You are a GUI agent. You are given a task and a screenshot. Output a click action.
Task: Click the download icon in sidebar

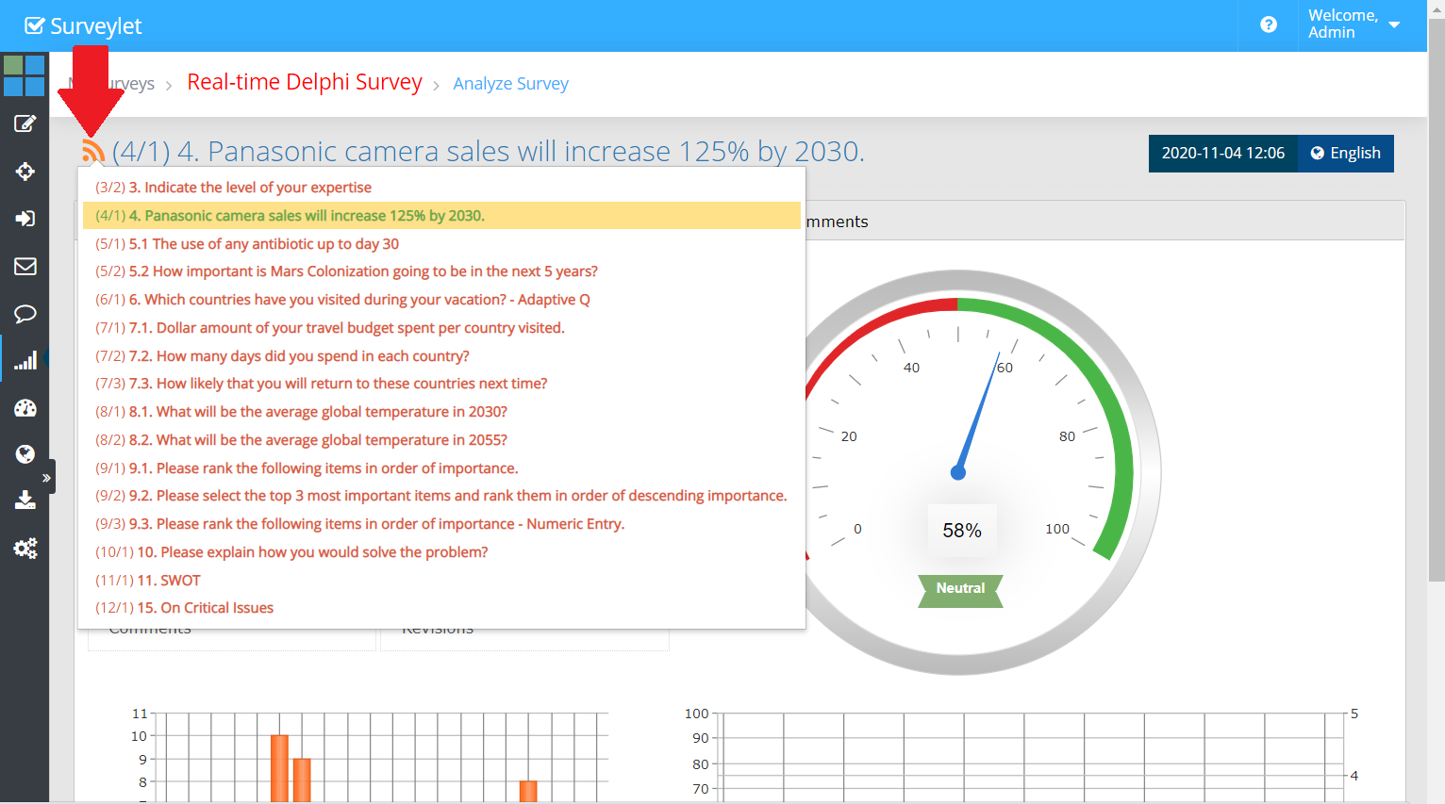(25, 500)
